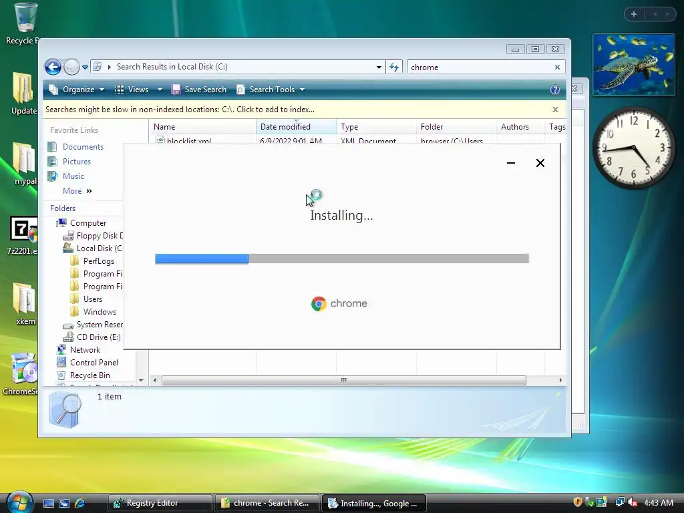This screenshot has height=513, width=684.
Task: Select Local Disk (C:) in tree
Action: [x=93, y=248]
